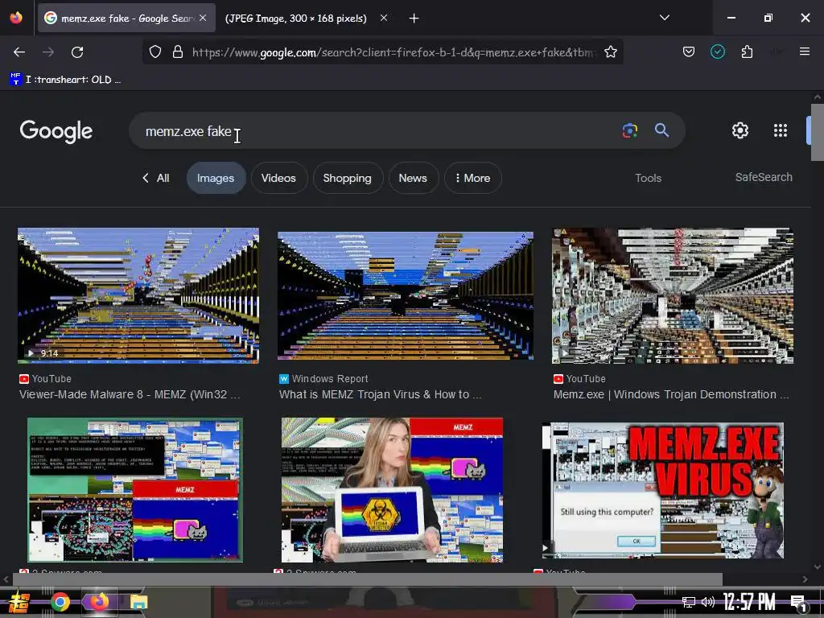Open Firefox application hamburger menu
The image size is (824, 618).
click(804, 51)
